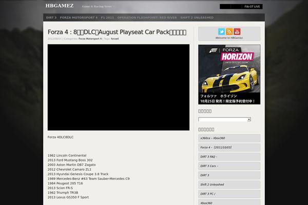Open the DIRT 3 nav item
308x205 pixels.
[x=51, y=17]
